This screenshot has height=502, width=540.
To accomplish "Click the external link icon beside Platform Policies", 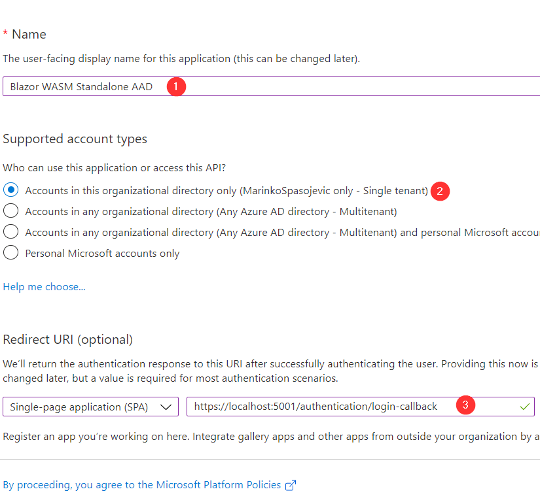I will [x=291, y=485].
